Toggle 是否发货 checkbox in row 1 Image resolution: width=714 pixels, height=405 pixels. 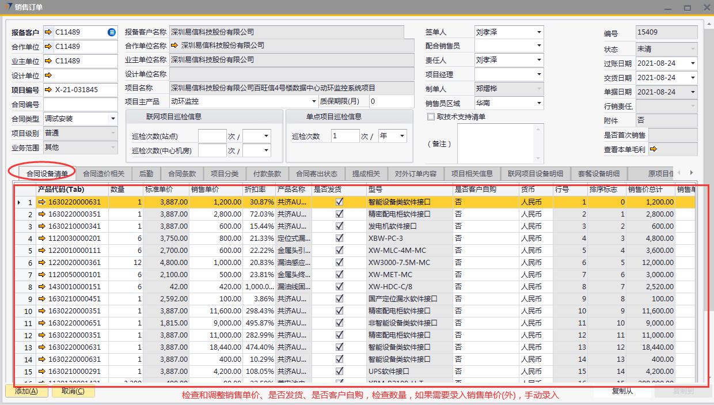tap(339, 202)
